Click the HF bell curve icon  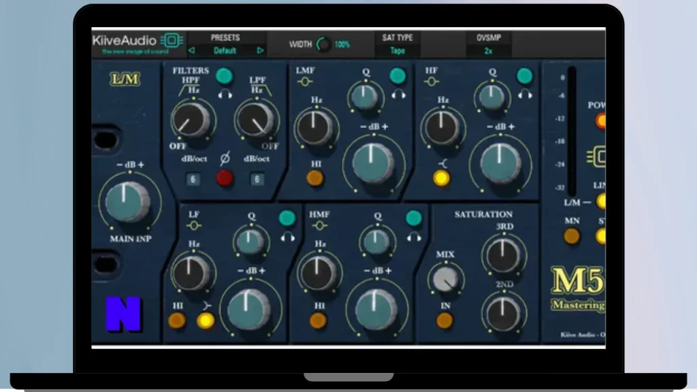coord(431,82)
